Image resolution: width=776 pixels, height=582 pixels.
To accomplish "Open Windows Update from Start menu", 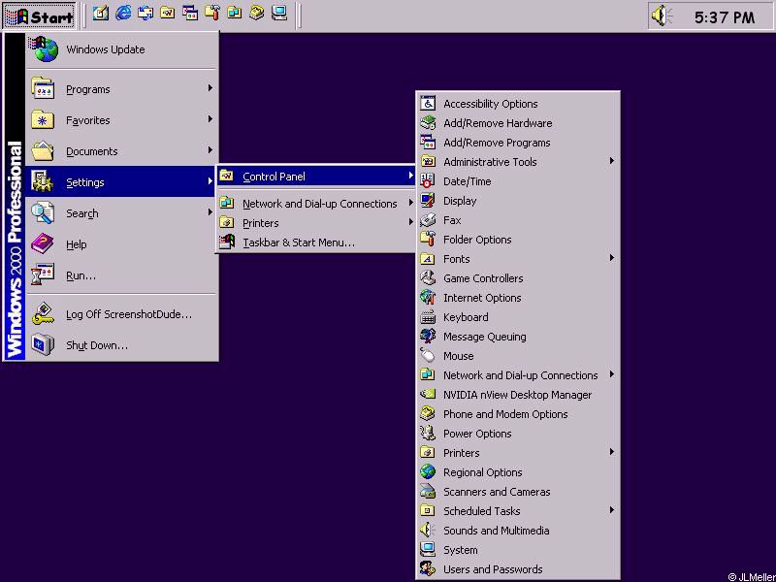I will [x=122, y=49].
